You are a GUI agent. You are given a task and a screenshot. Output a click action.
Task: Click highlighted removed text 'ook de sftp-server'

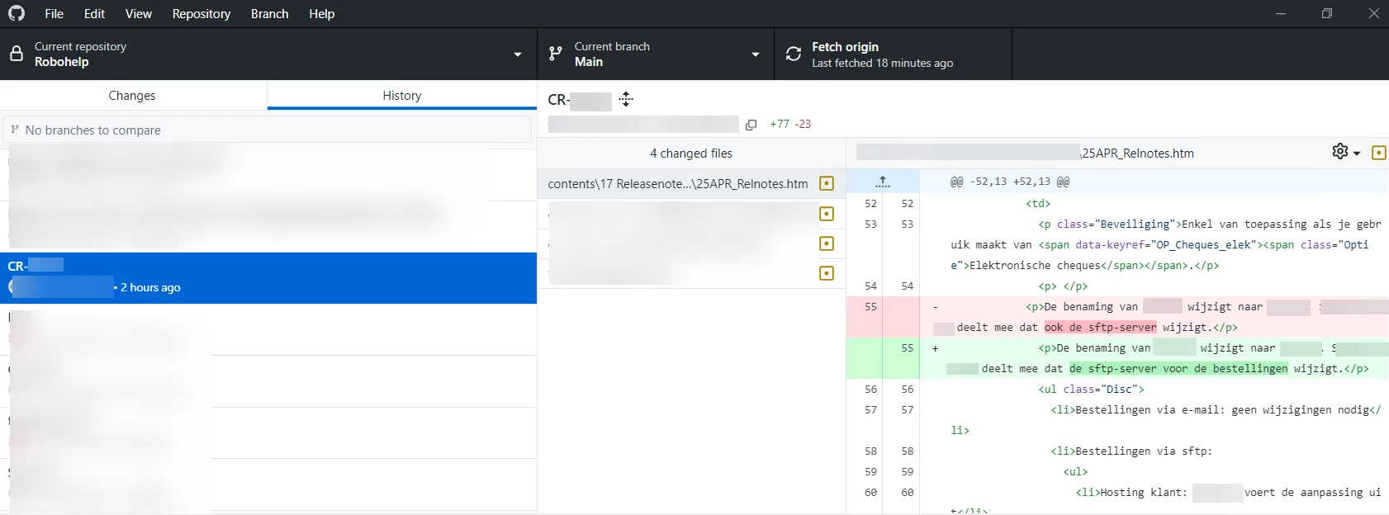[1100, 328]
